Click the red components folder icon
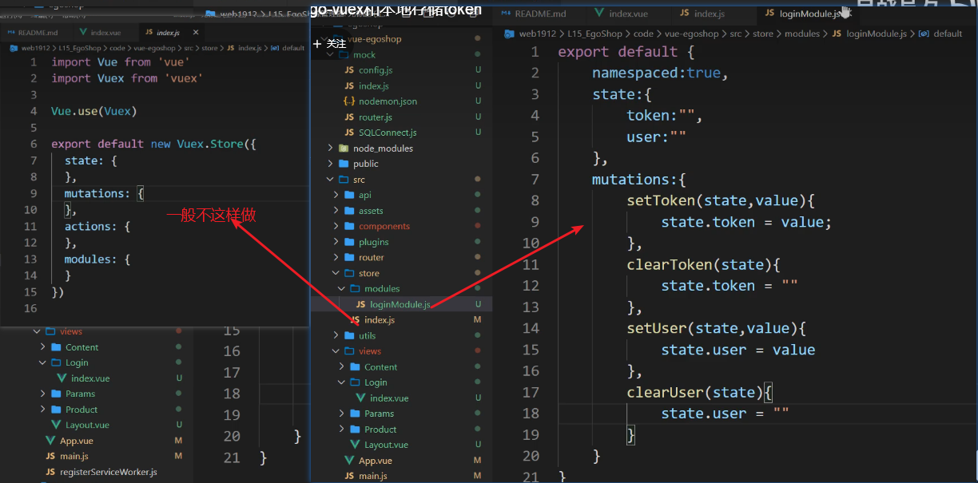This screenshot has height=483, width=978. [x=350, y=226]
